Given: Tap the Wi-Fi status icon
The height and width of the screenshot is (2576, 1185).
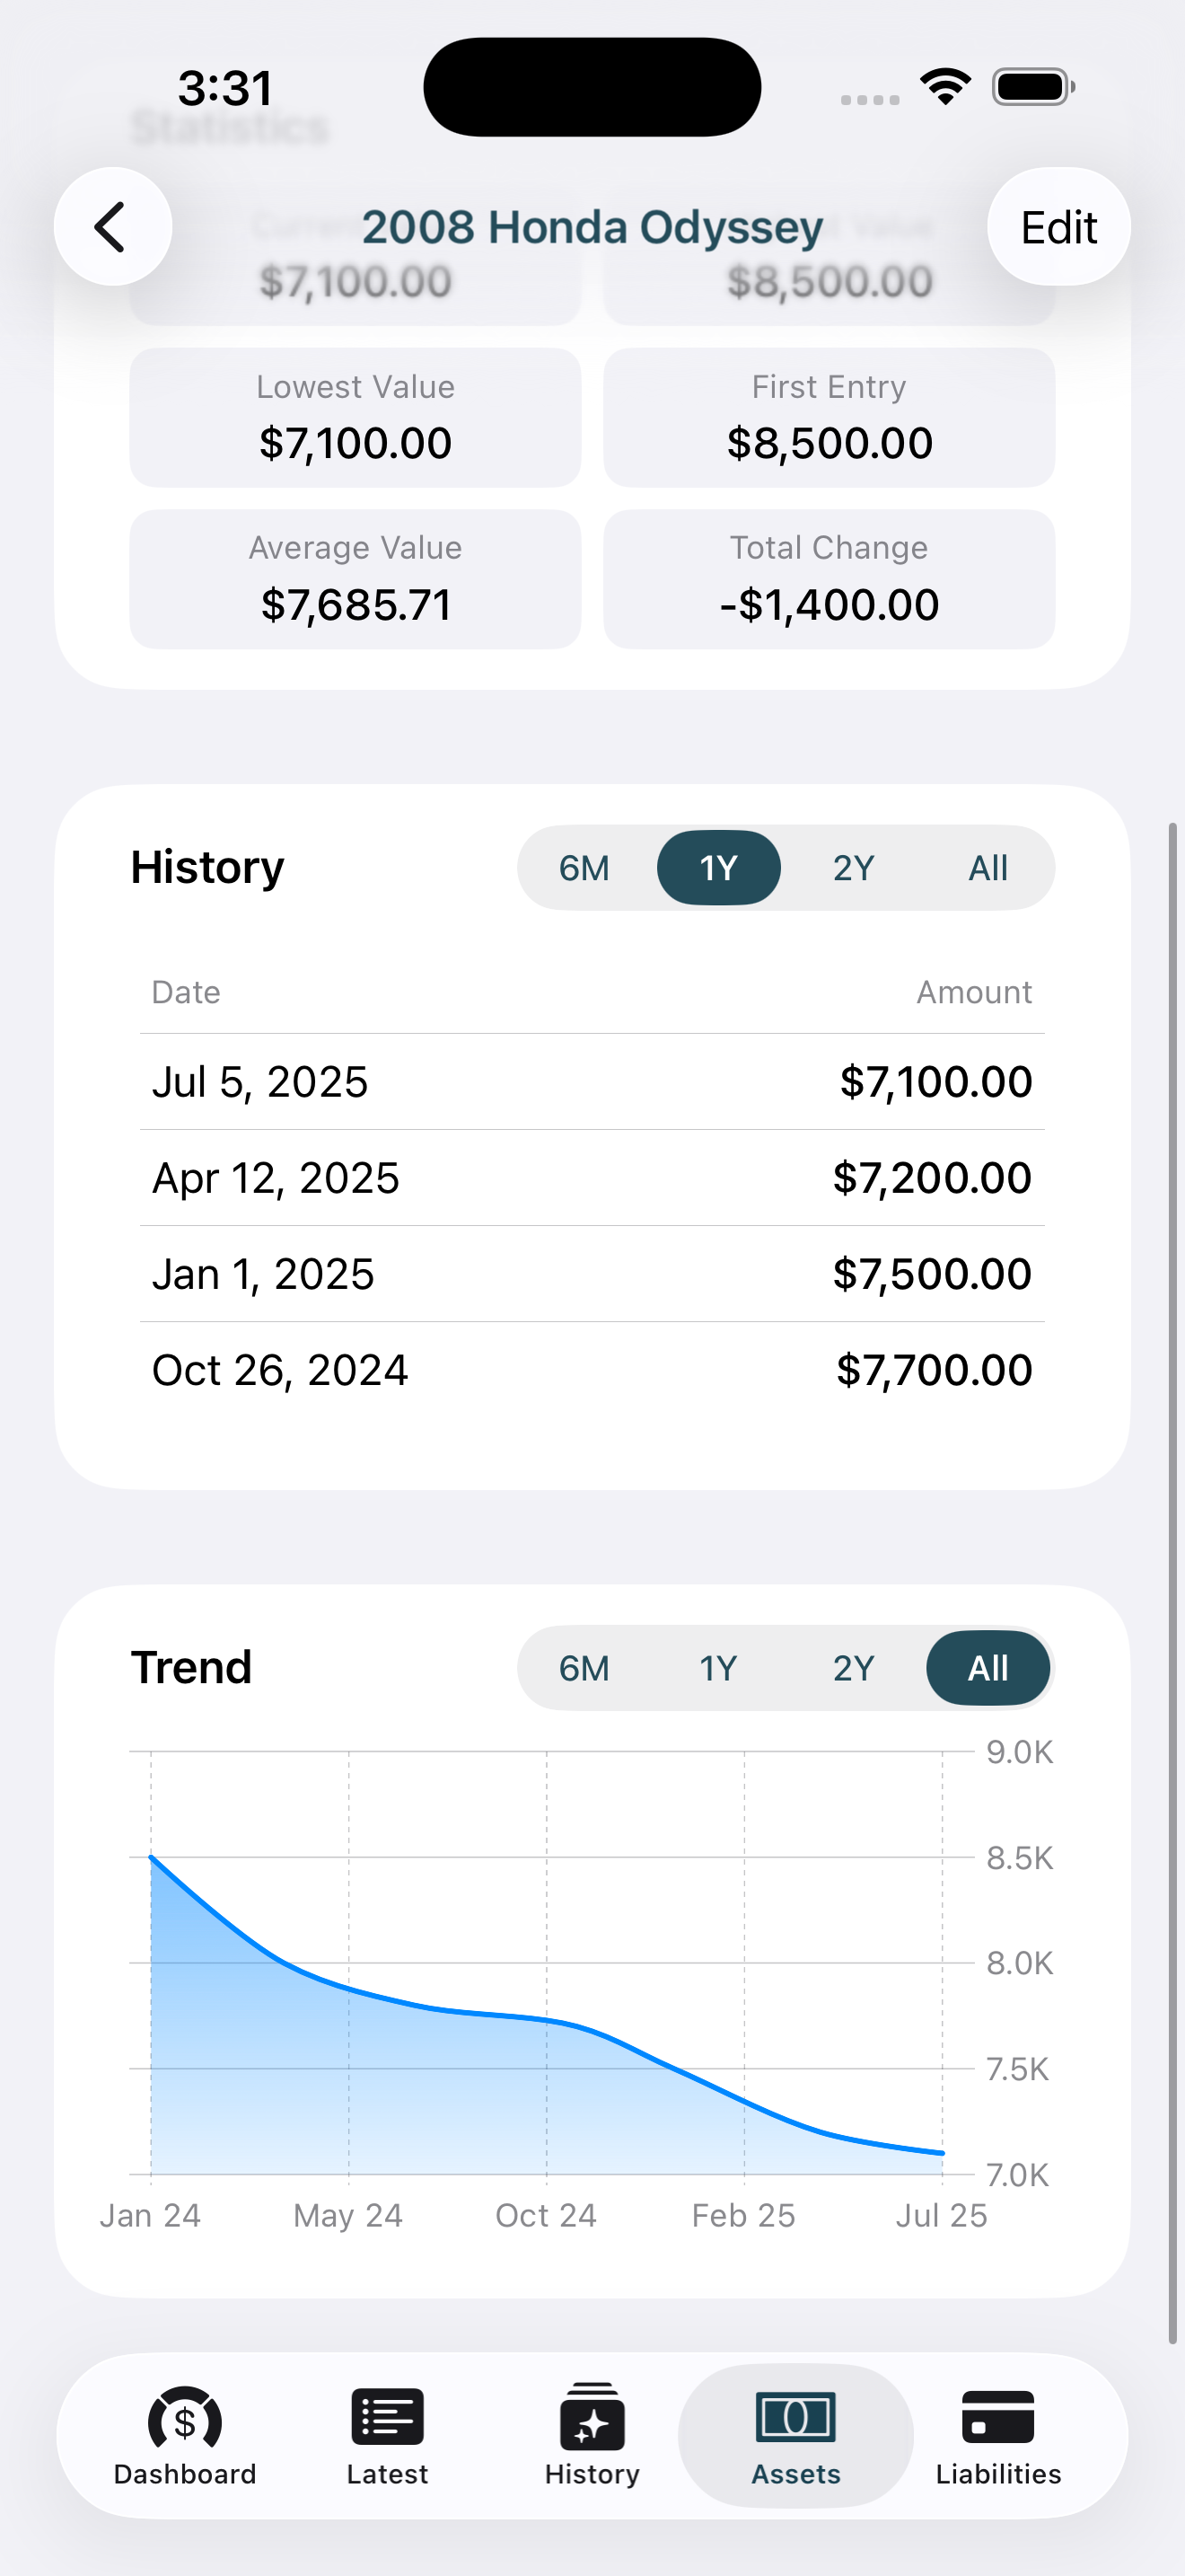Looking at the screenshot, I should coord(945,87).
